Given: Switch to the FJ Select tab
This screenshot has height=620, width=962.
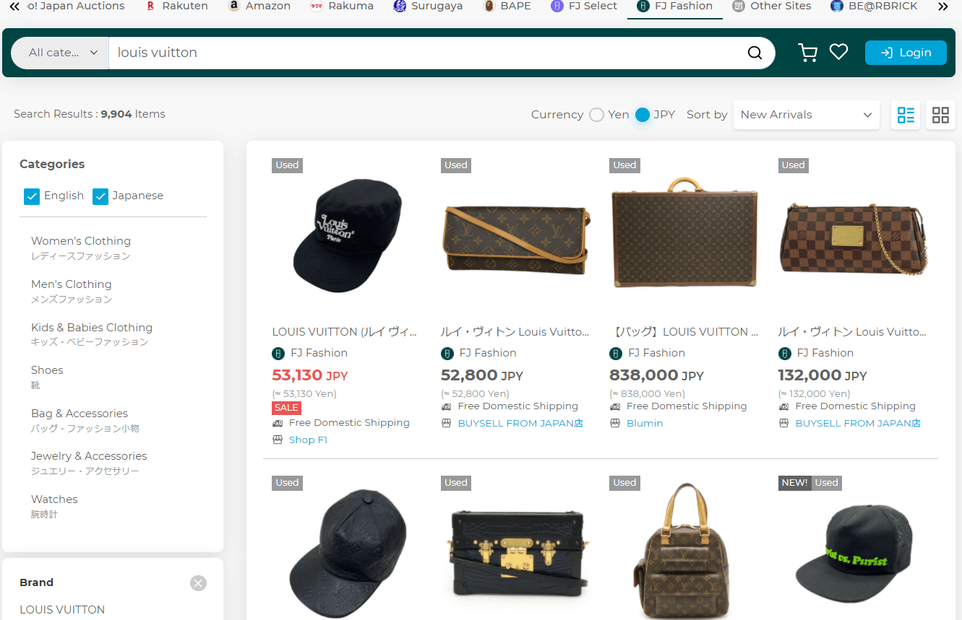Looking at the screenshot, I should [584, 6].
